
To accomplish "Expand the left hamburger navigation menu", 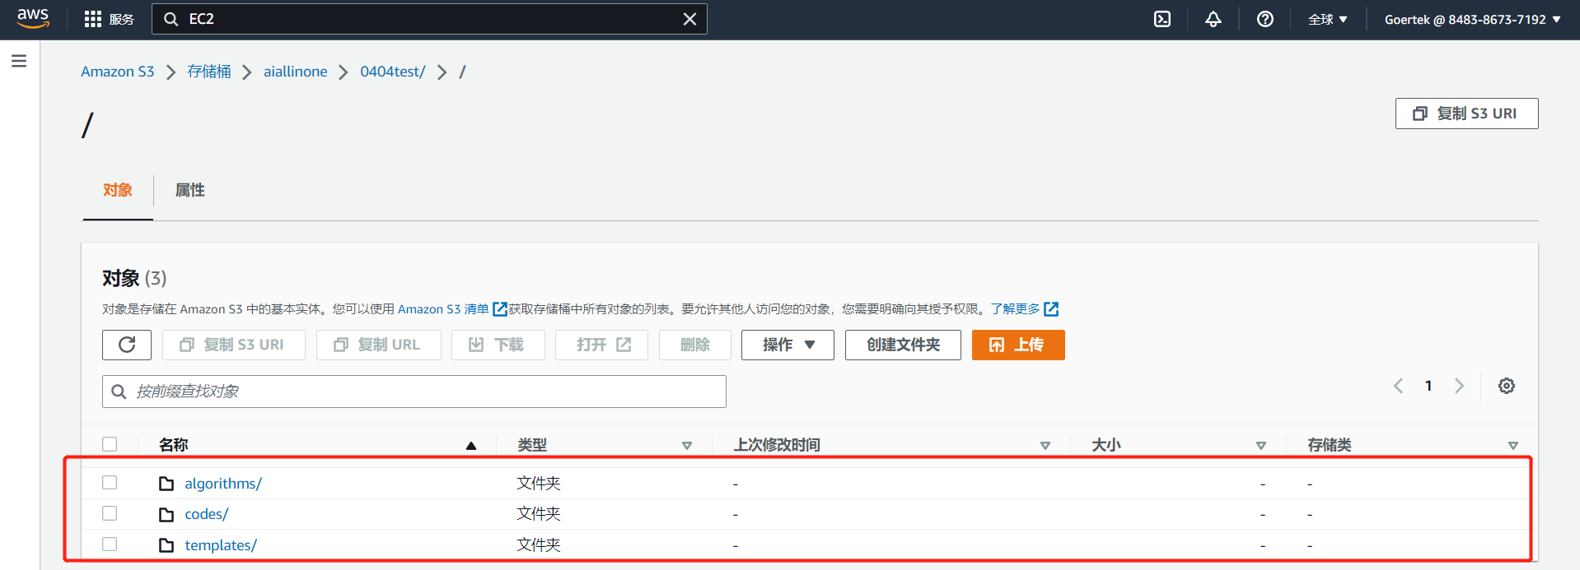I will coord(19,61).
